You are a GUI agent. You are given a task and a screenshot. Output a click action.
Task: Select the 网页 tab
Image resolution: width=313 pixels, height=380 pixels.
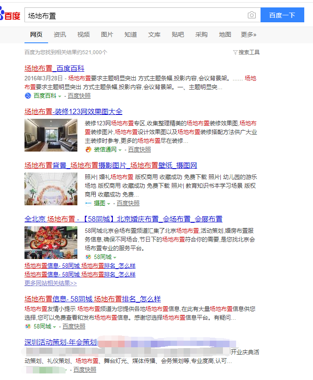(36, 35)
